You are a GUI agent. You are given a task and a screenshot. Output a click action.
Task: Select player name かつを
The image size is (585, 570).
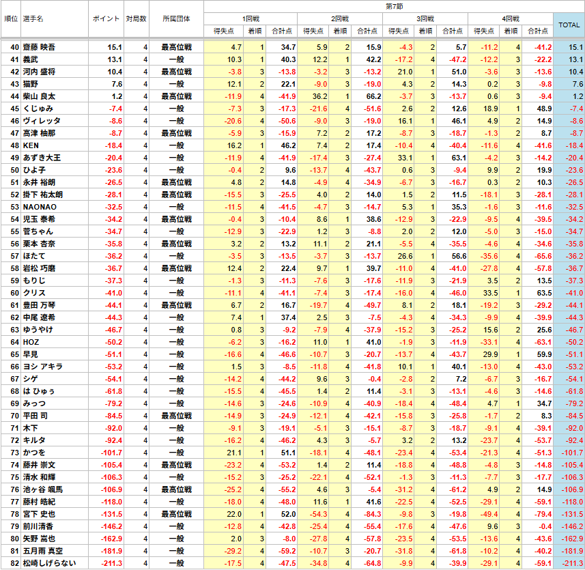(34, 453)
